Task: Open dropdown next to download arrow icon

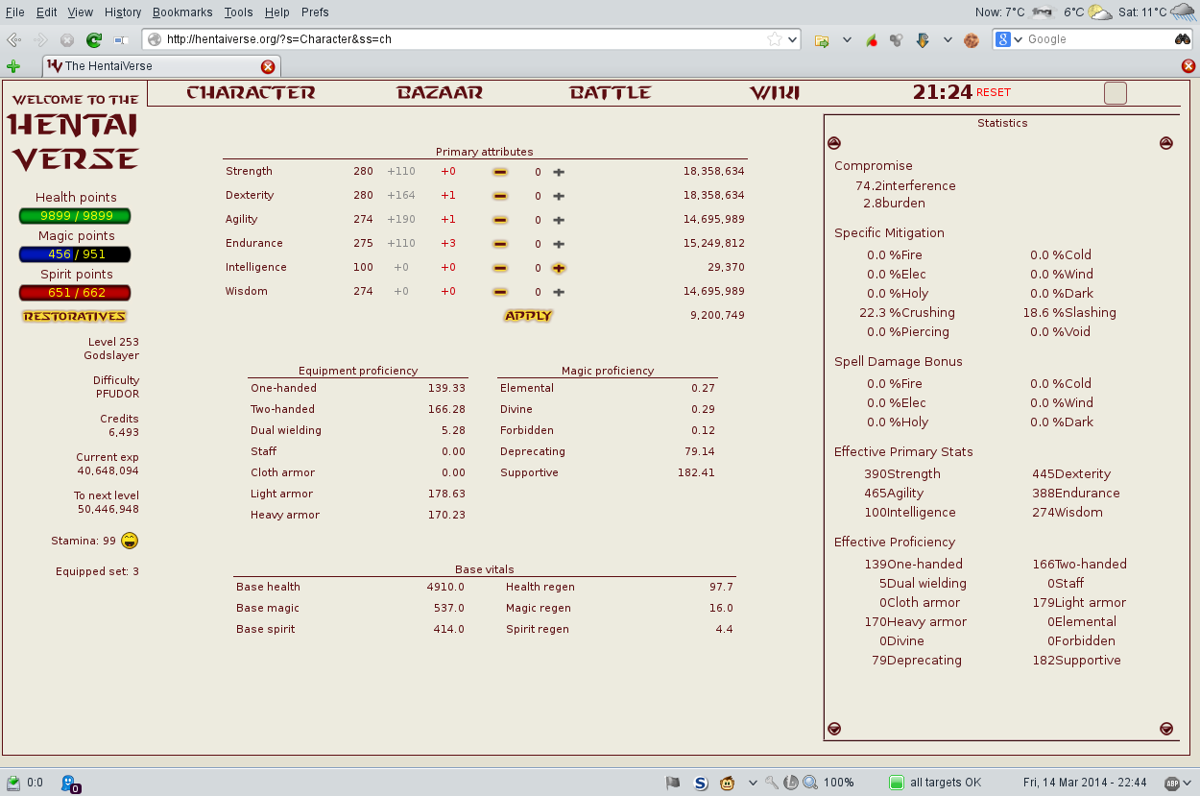Action: tap(948, 40)
